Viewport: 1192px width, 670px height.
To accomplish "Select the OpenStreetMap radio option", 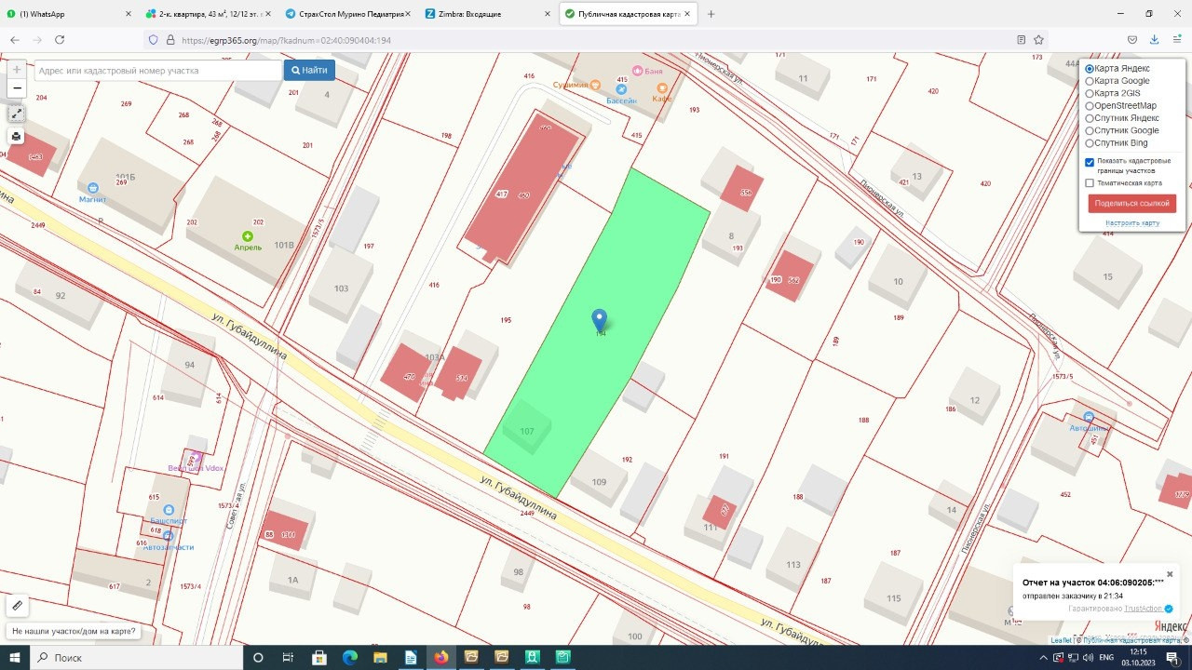I will pyautogui.click(x=1090, y=106).
